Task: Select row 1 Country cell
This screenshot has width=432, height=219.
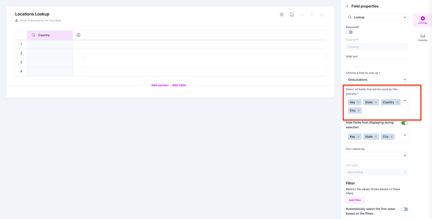Action: 50,44
